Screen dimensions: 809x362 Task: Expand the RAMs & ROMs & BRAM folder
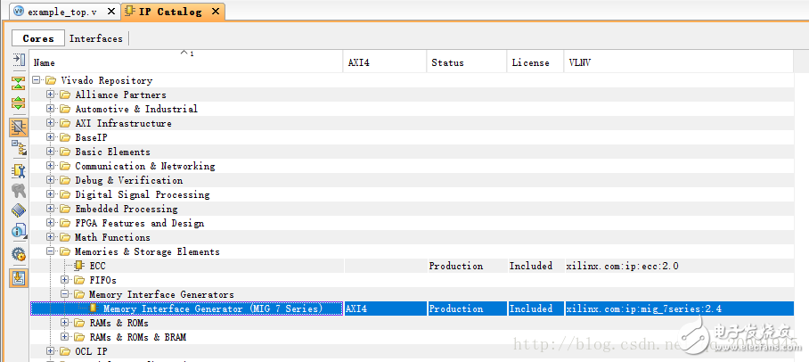(x=65, y=337)
